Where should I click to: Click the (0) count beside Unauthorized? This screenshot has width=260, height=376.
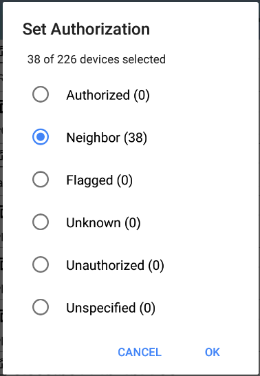(x=156, y=265)
